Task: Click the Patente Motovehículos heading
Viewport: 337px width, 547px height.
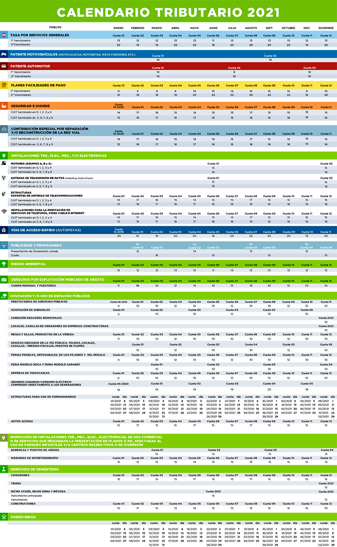Action: [x=34, y=54]
